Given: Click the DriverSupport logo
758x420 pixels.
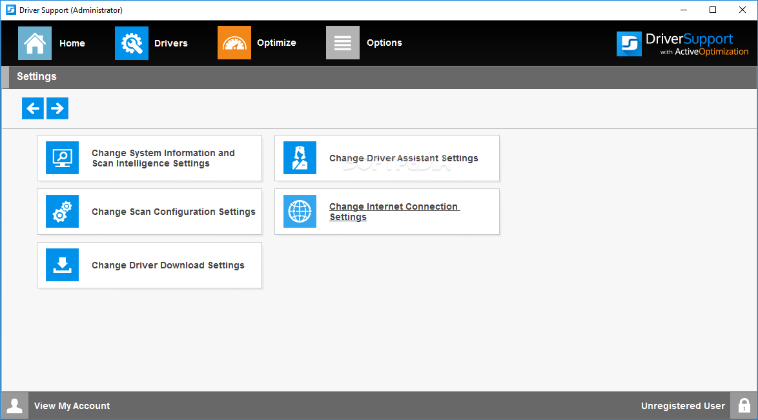Looking at the screenshot, I should click(x=682, y=43).
